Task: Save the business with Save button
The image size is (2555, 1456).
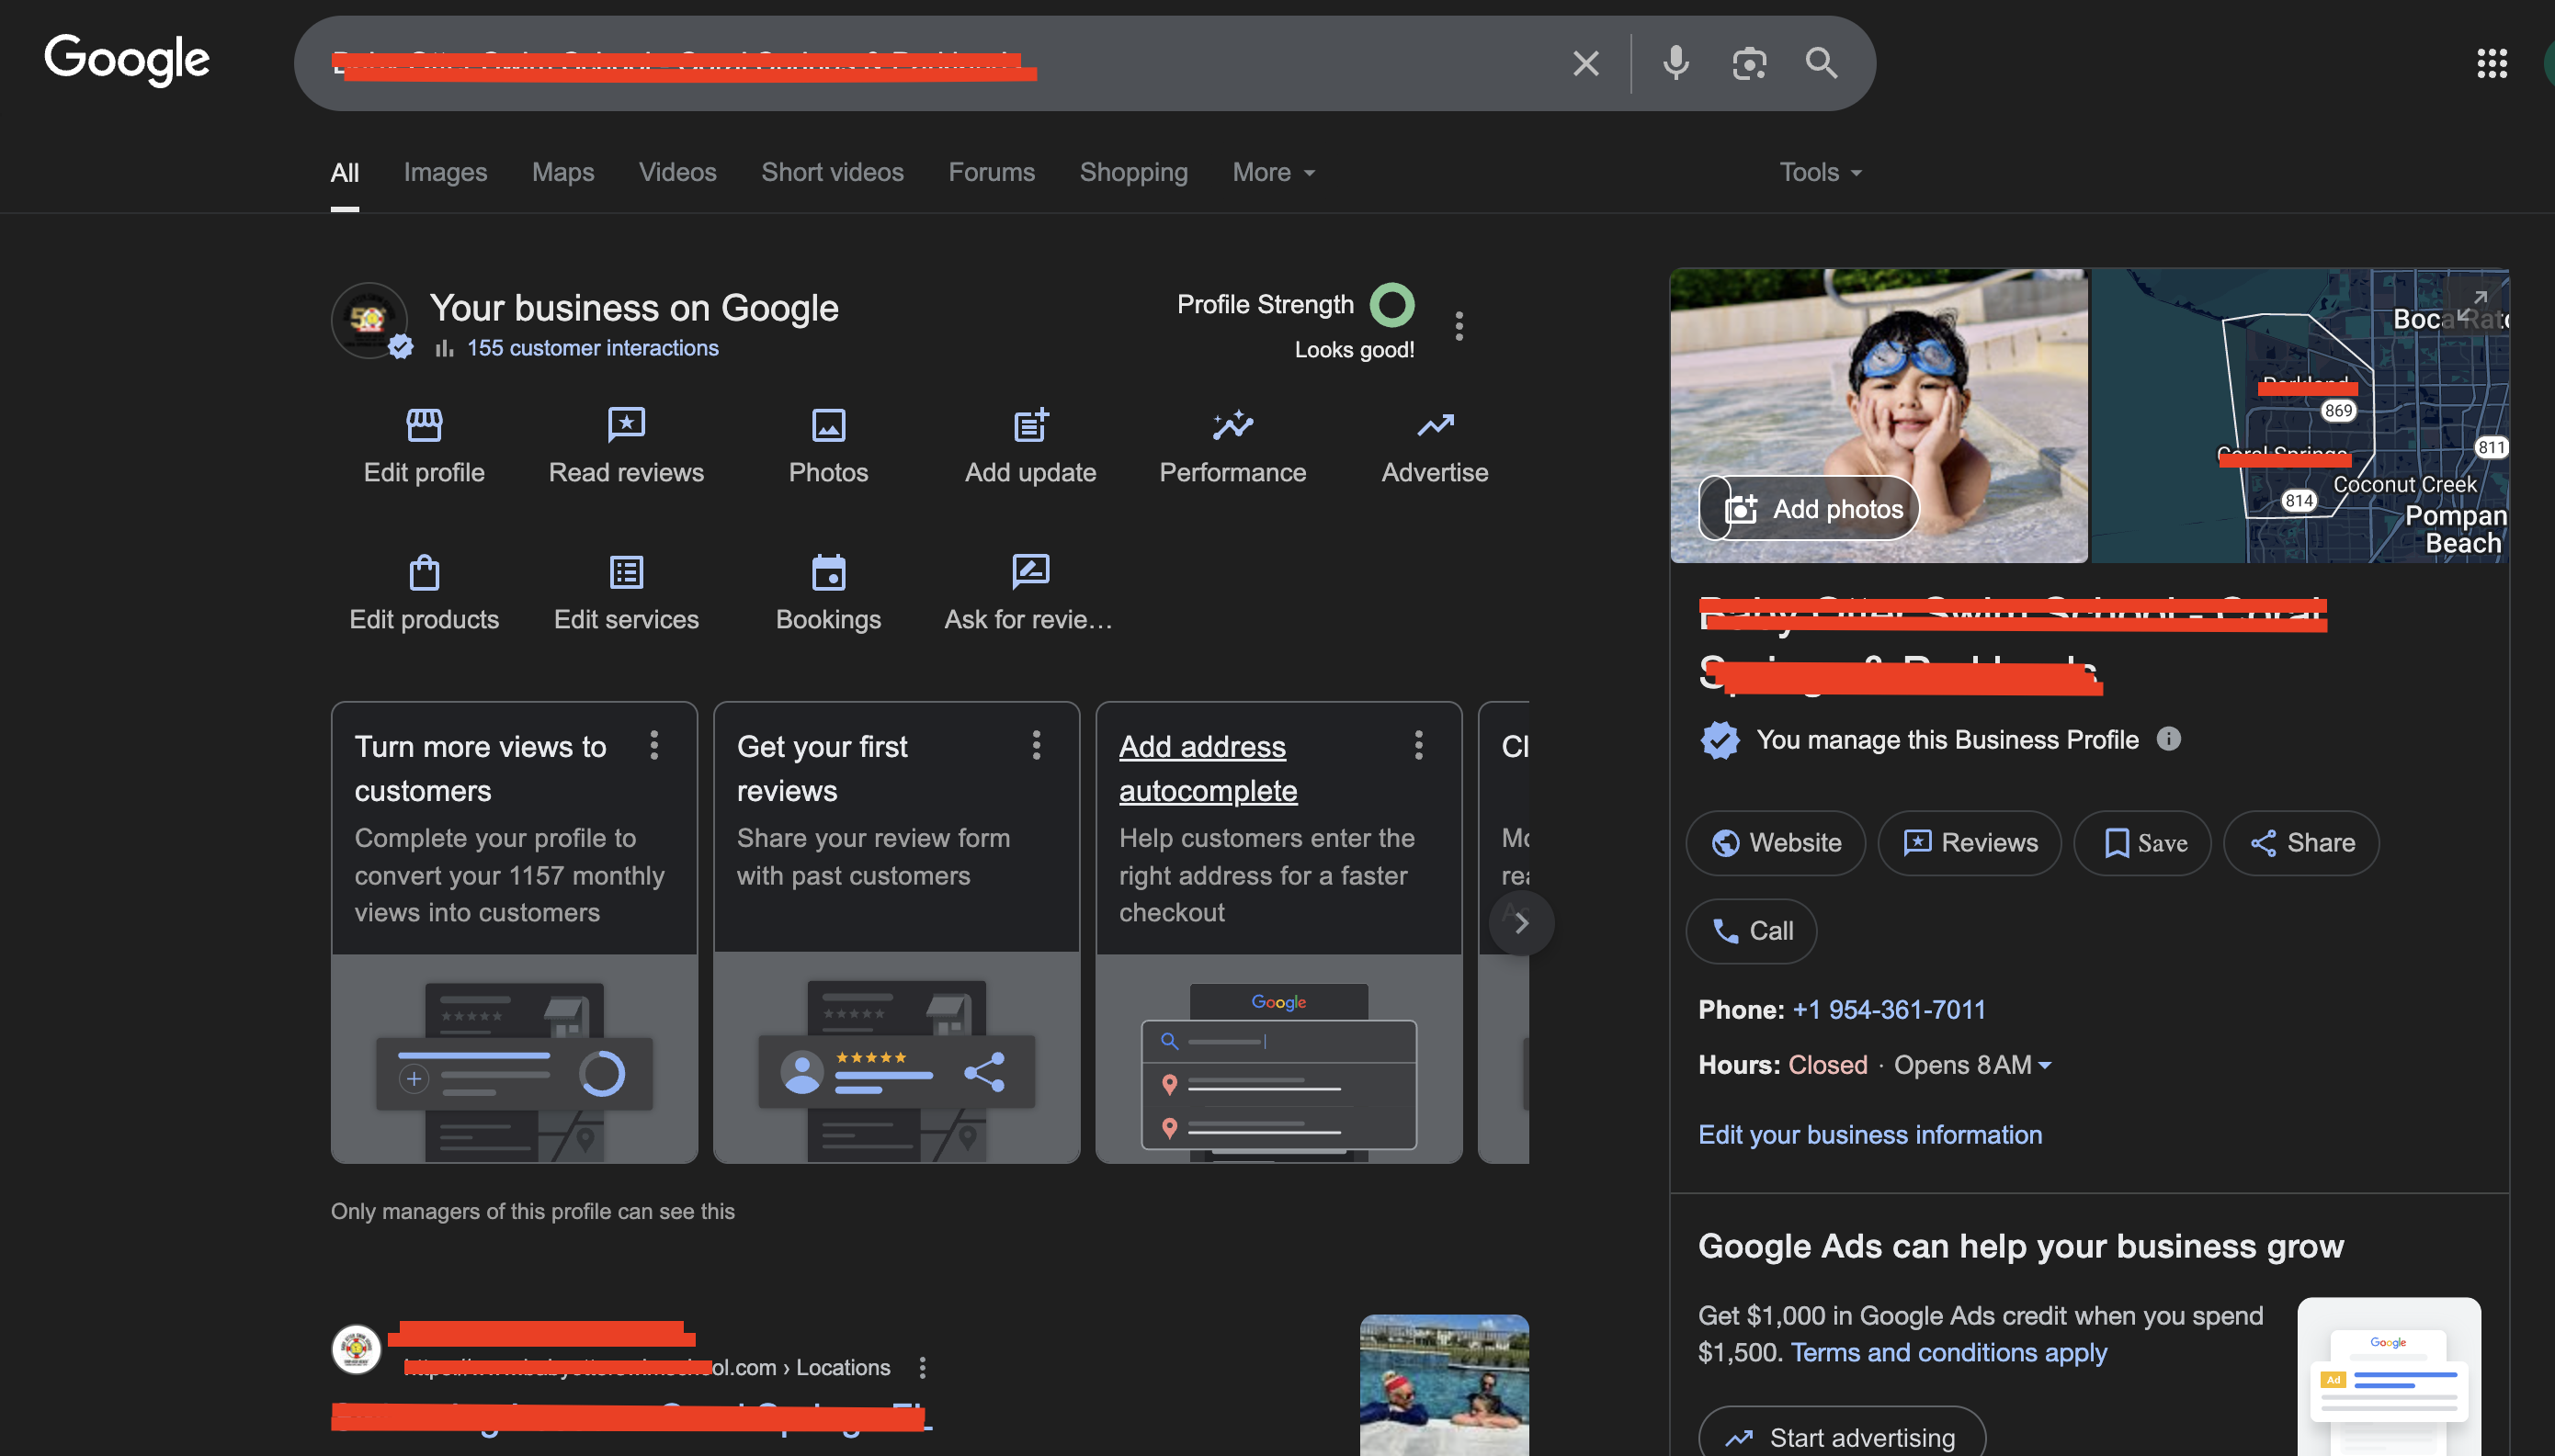Action: point(2141,843)
